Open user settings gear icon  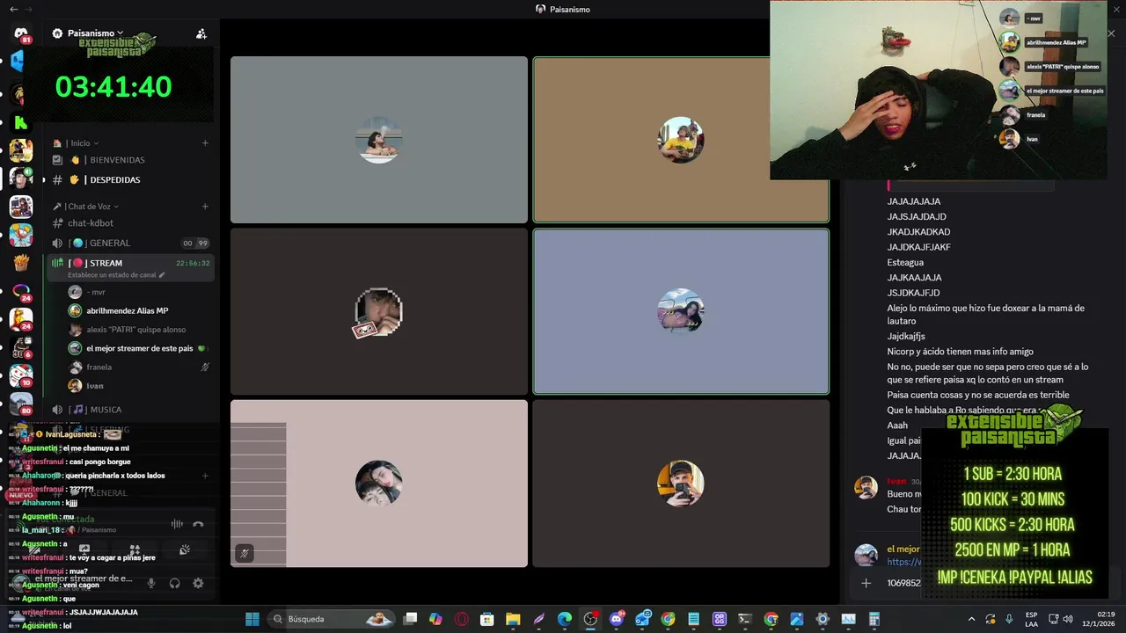(x=198, y=583)
